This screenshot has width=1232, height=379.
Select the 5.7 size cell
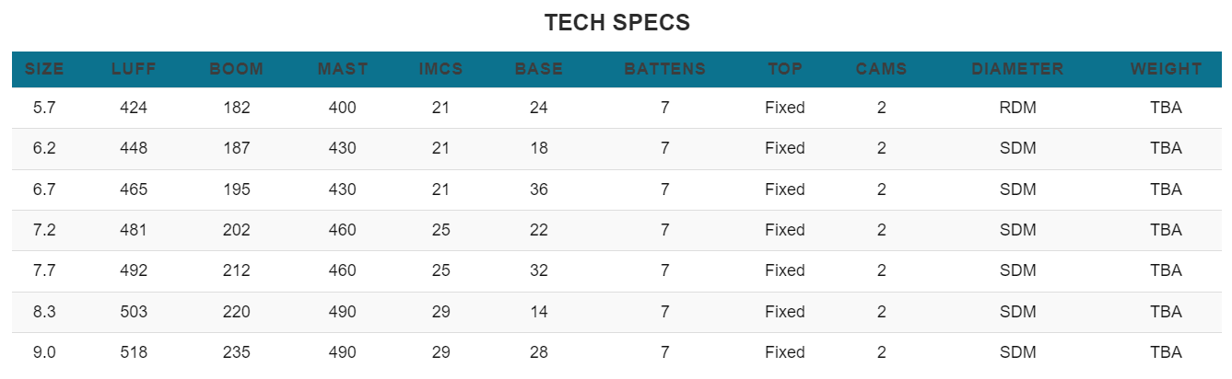click(44, 108)
